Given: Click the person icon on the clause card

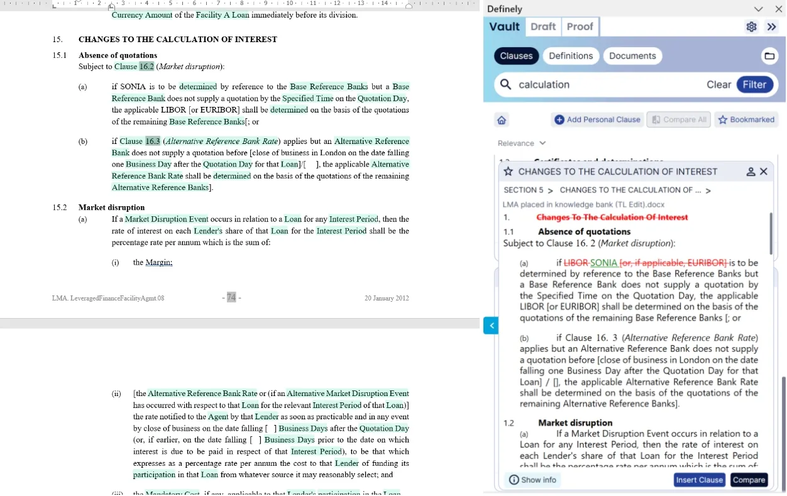Looking at the screenshot, I should pyautogui.click(x=752, y=171).
